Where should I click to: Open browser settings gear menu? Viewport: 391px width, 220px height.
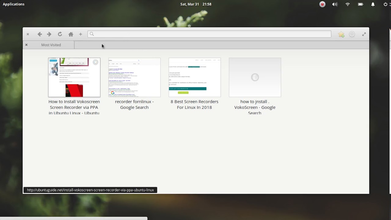[352, 34]
